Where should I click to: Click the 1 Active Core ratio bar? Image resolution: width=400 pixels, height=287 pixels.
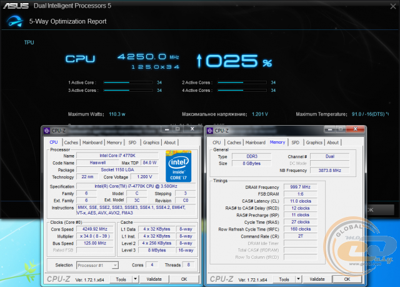[128, 83]
